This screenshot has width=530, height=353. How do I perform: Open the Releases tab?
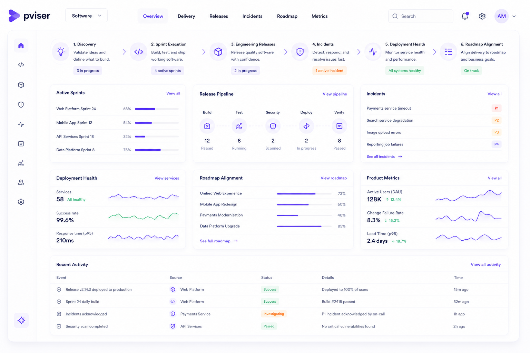tap(219, 16)
